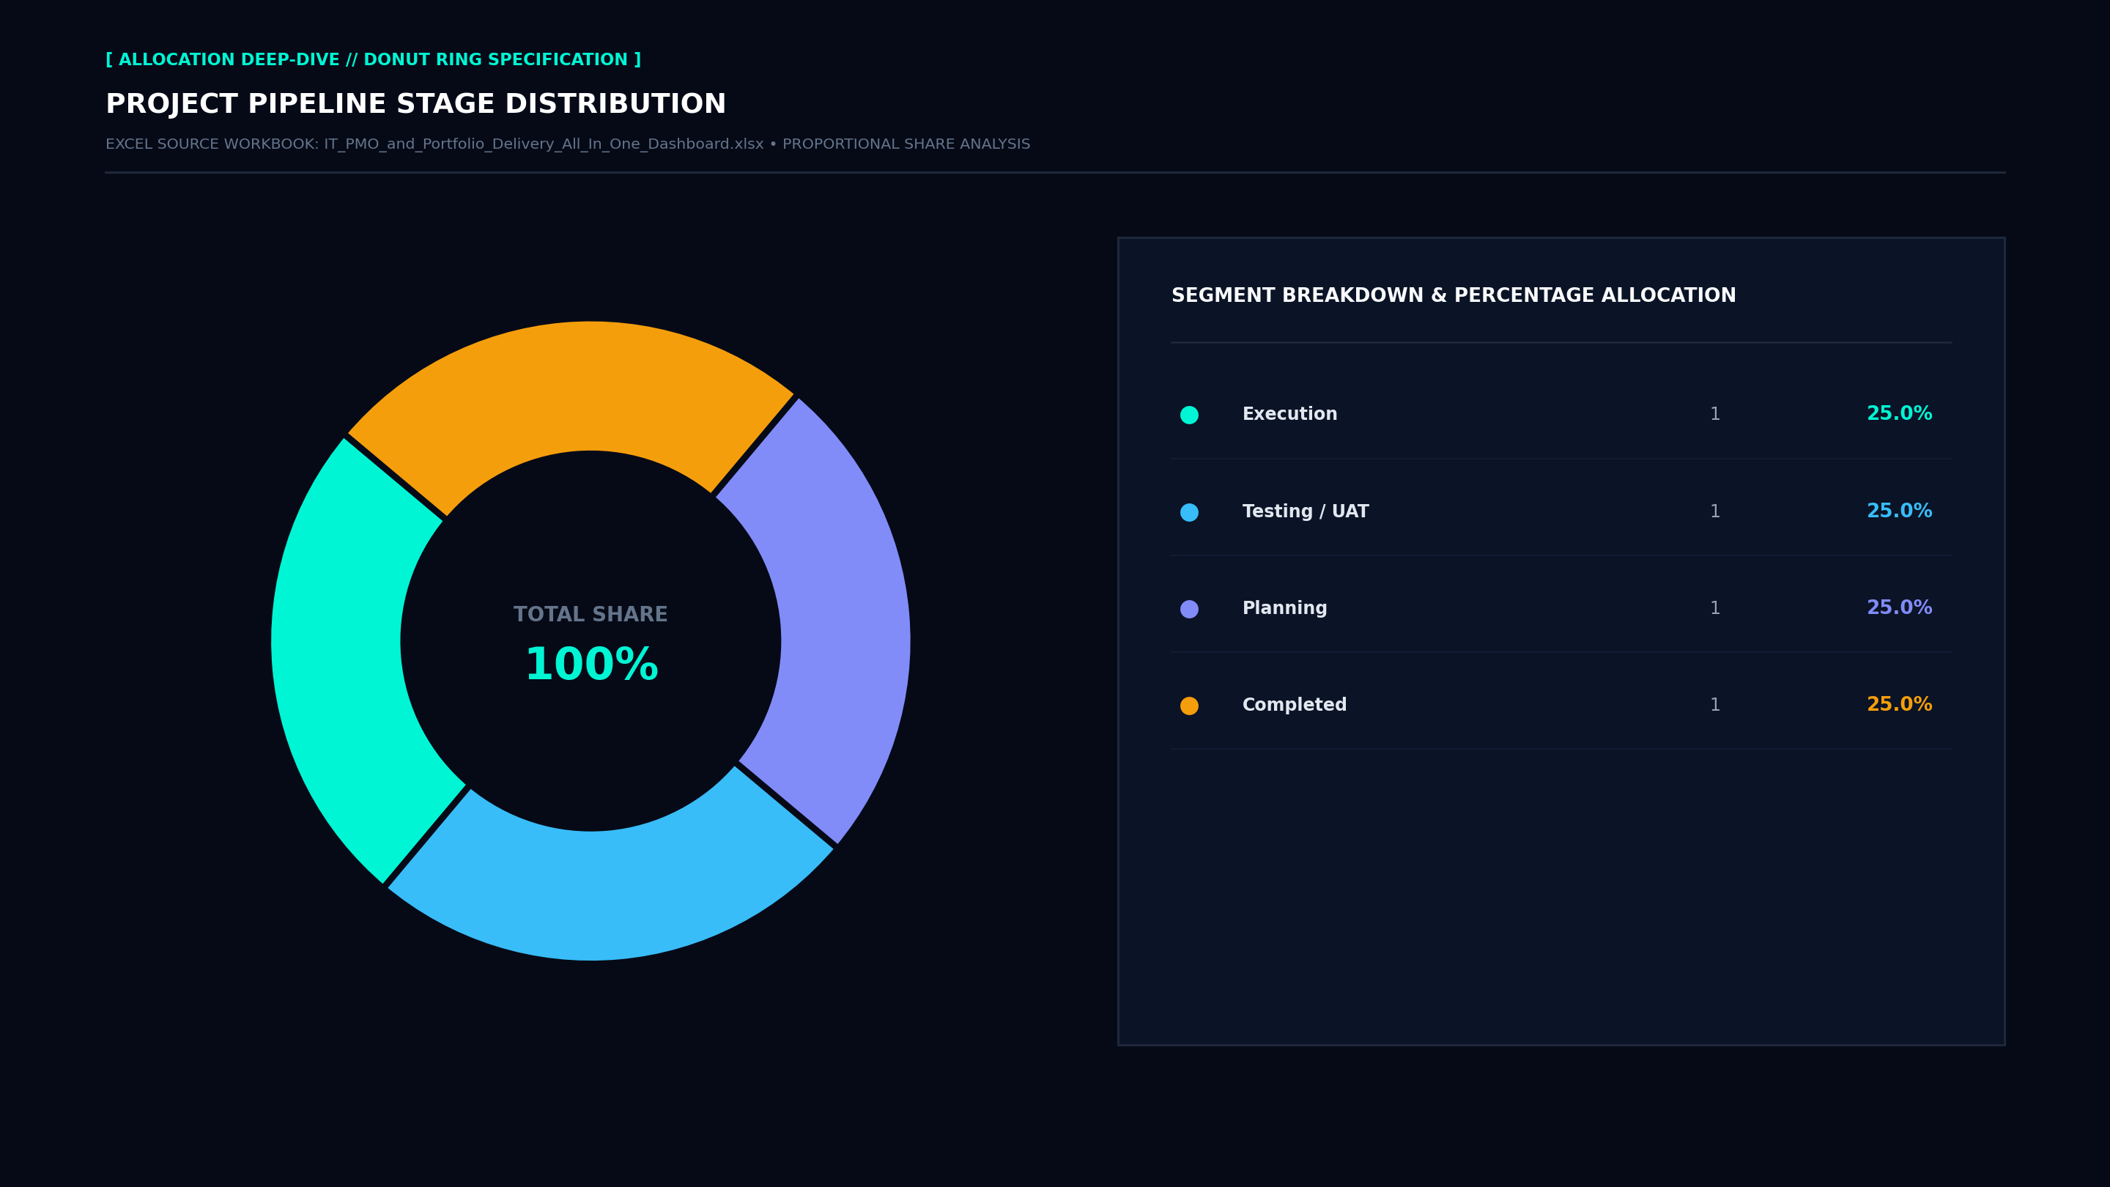Click the count 1 in the Testing / UAT row
This screenshot has width=2110, height=1187.
pyautogui.click(x=1715, y=512)
